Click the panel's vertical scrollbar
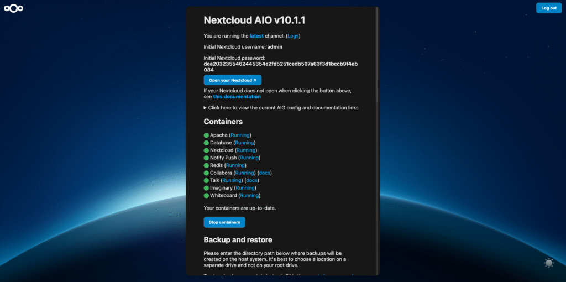Image resolution: width=566 pixels, height=282 pixels. (x=377, y=55)
